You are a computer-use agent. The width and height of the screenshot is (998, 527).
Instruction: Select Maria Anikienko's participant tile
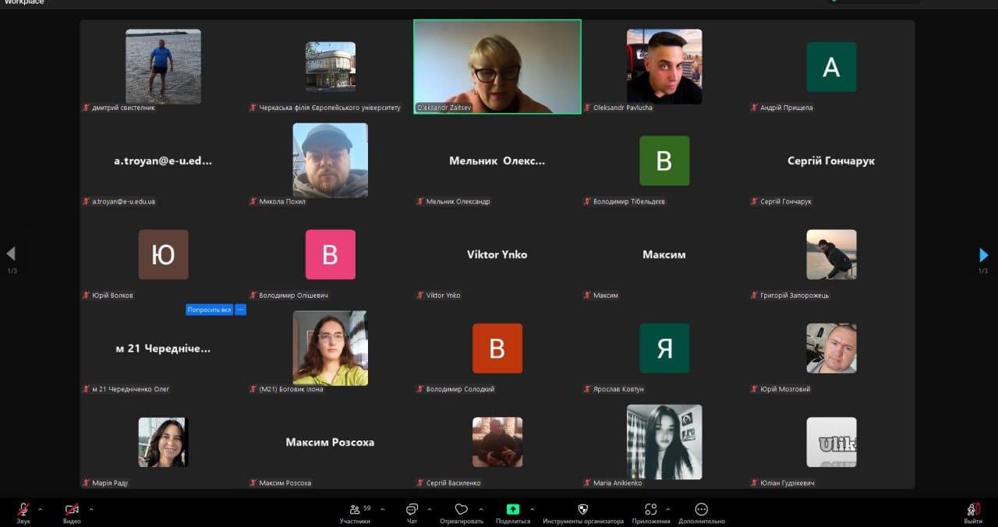(664, 443)
